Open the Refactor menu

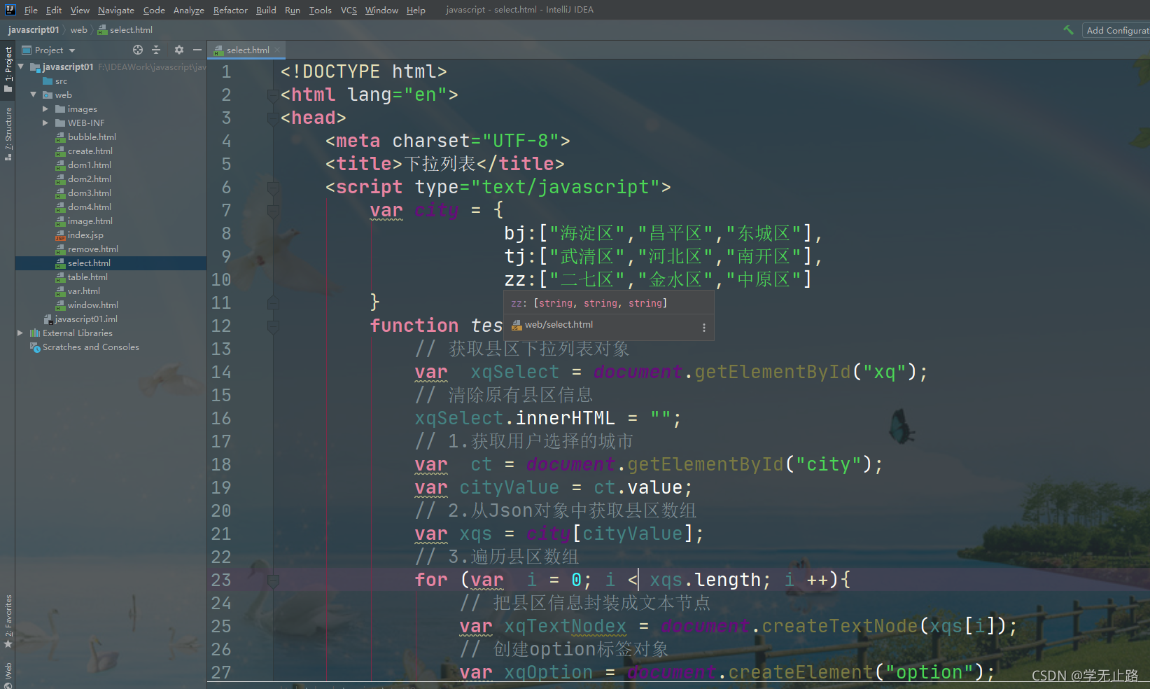click(x=230, y=10)
